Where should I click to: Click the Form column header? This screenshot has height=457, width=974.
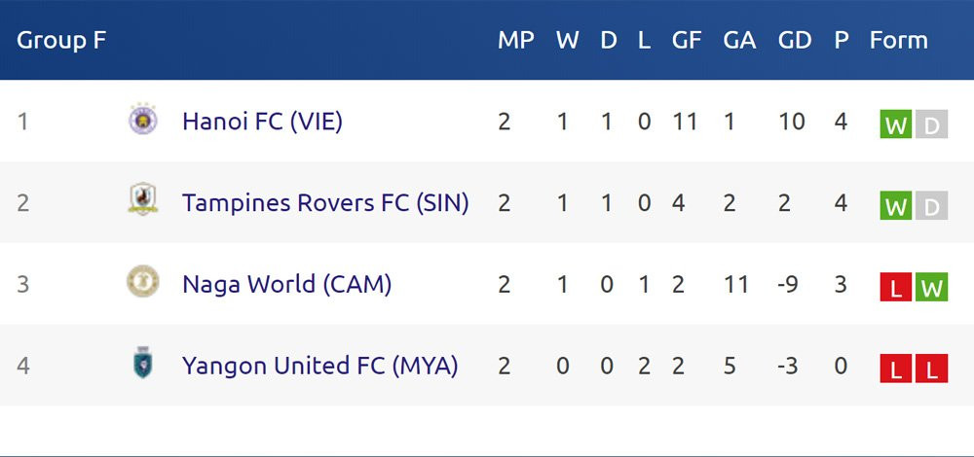[x=898, y=41]
